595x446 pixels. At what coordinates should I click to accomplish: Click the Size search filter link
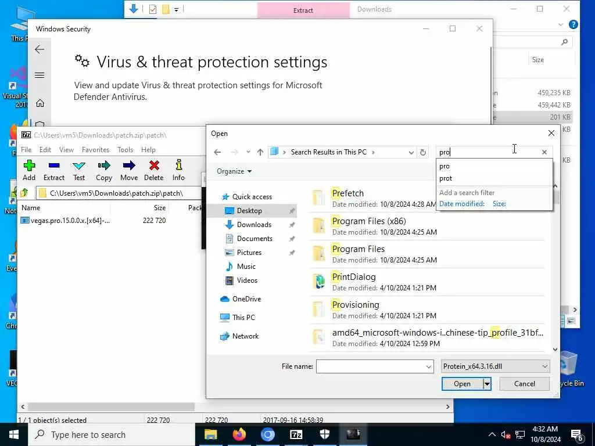[x=499, y=204]
